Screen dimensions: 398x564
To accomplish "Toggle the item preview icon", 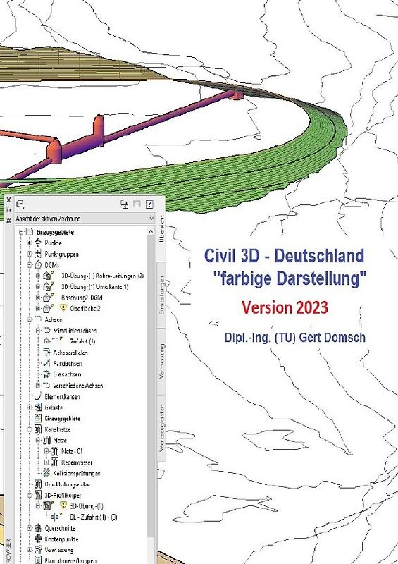I will (137, 204).
